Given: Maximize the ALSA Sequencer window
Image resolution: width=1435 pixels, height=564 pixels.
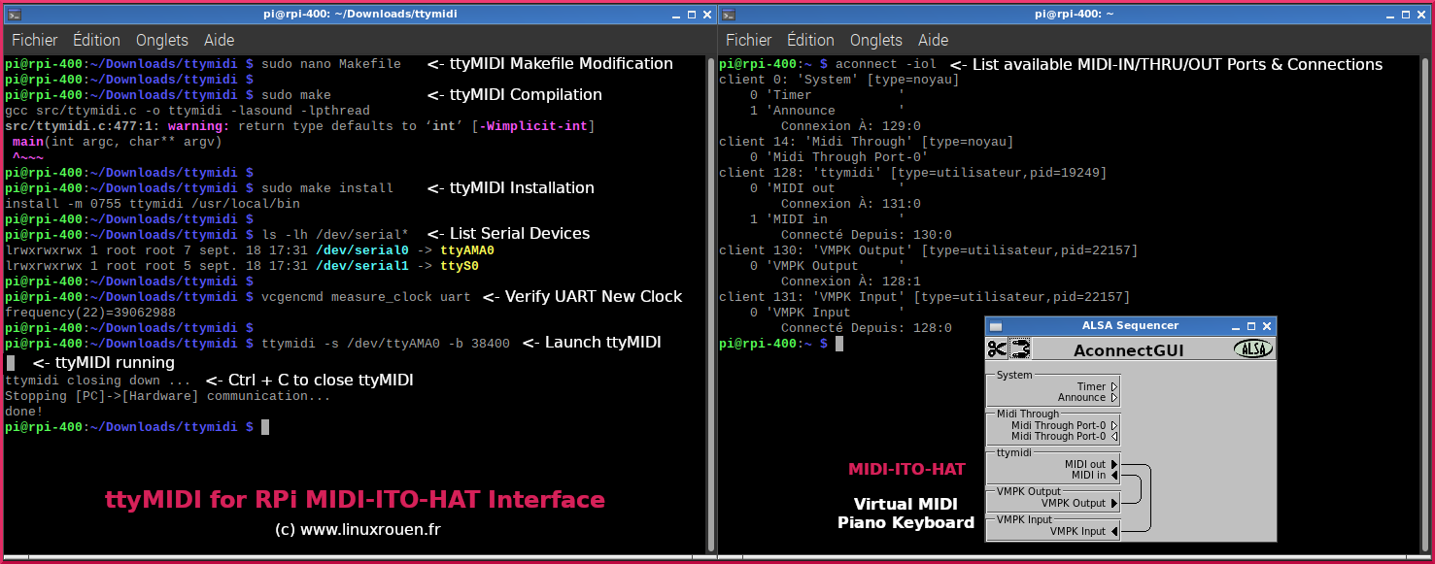Looking at the screenshot, I should pos(1251,326).
